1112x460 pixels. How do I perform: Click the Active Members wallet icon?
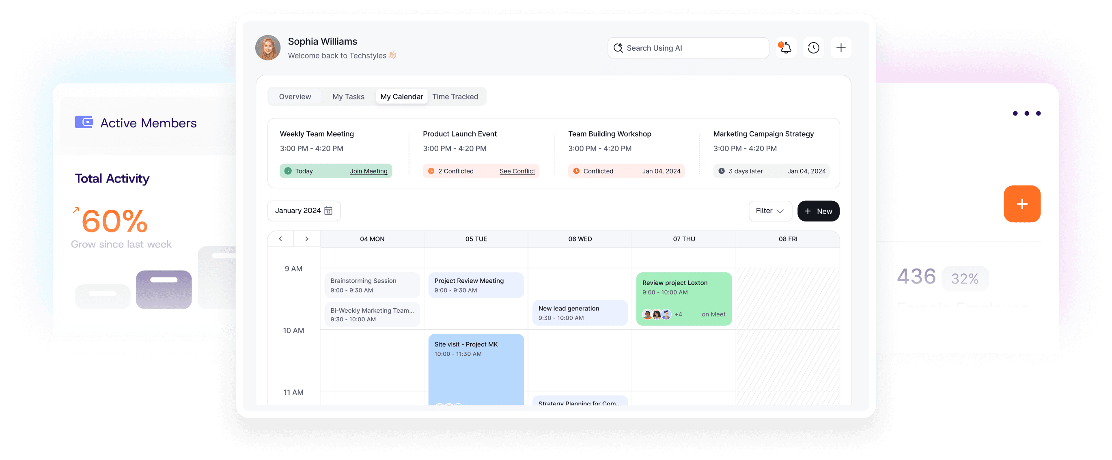(84, 122)
